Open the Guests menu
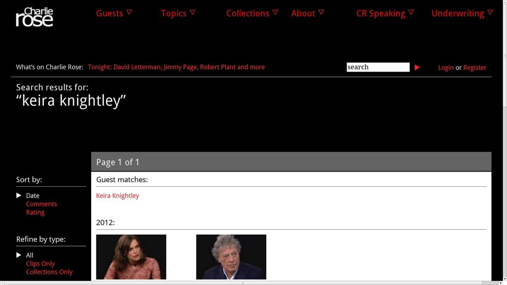Viewport: 507px width, 285px height. [x=109, y=13]
